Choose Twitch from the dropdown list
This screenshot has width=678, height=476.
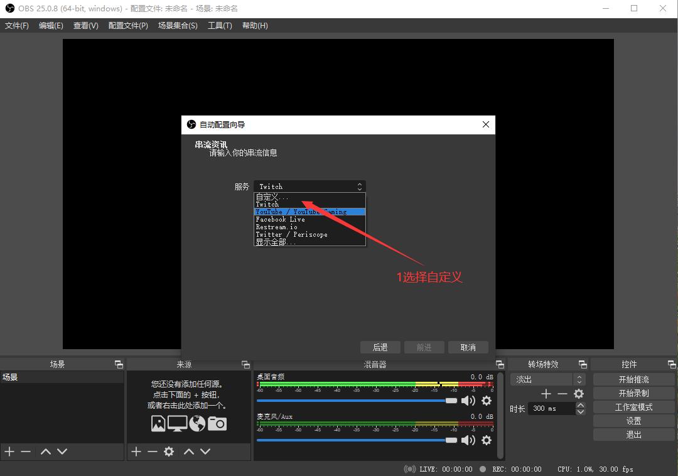(309, 205)
